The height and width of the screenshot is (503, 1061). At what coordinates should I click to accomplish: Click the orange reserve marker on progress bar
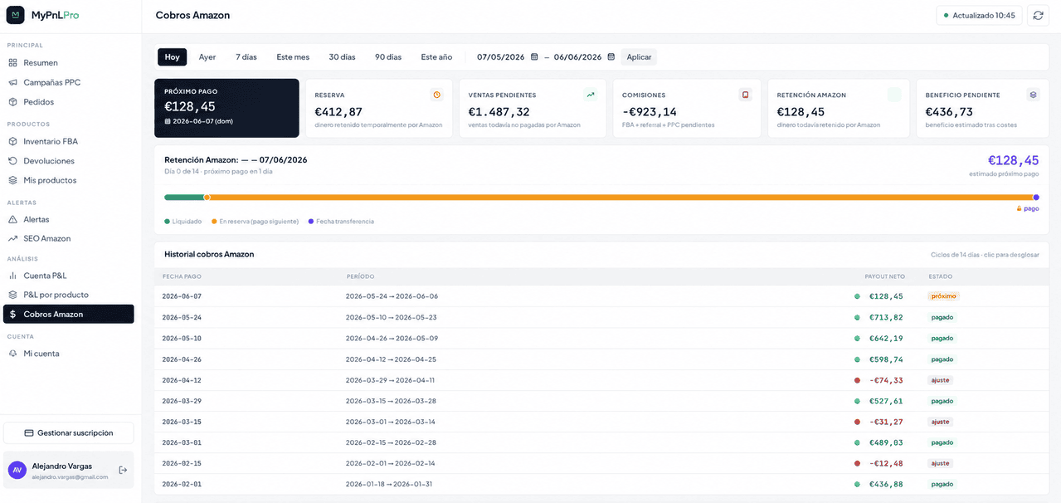point(207,198)
